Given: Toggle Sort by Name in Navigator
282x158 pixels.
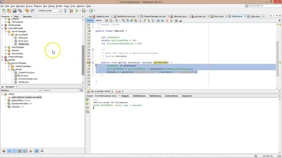Looking at the screenshot, I should click(37, 151).
